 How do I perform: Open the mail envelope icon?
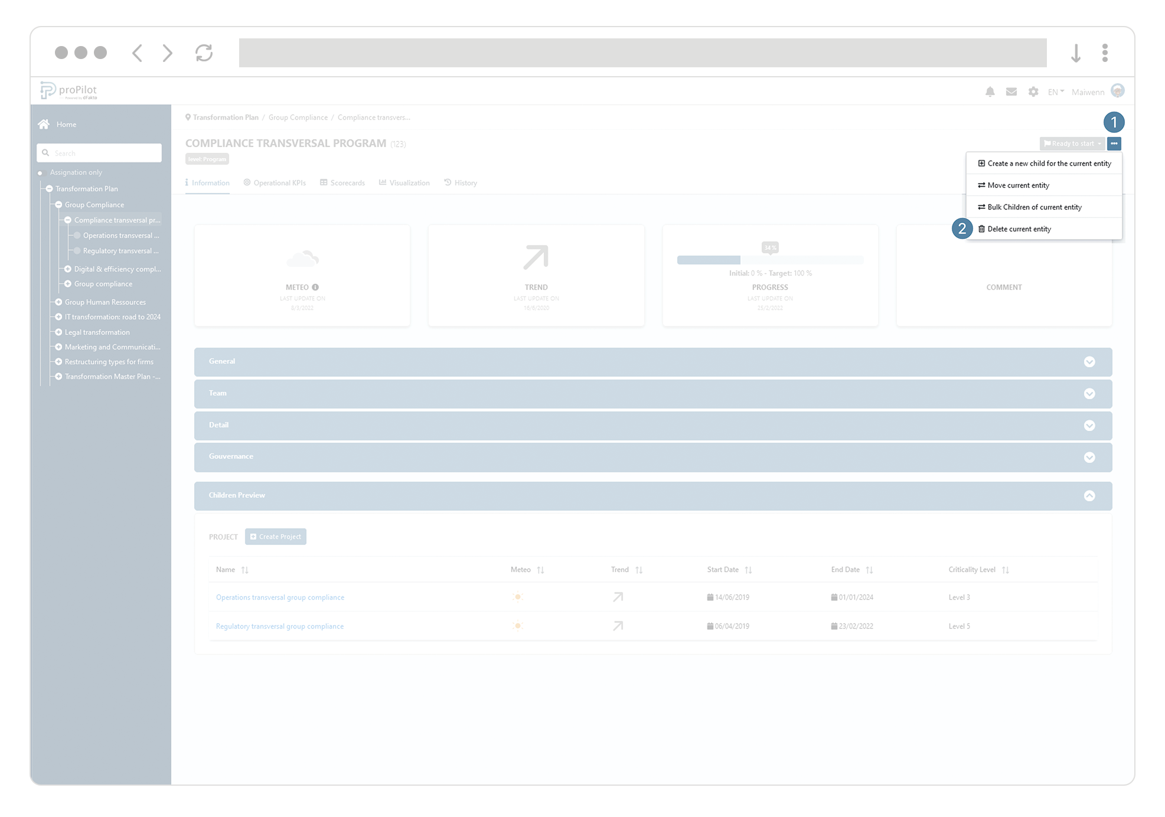1011,91
